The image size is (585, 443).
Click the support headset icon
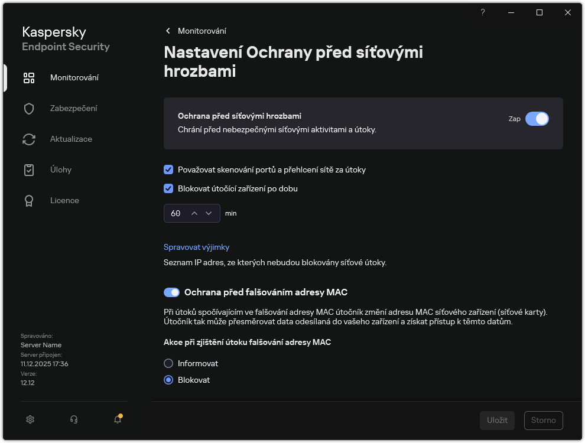(x=74, y=419)
